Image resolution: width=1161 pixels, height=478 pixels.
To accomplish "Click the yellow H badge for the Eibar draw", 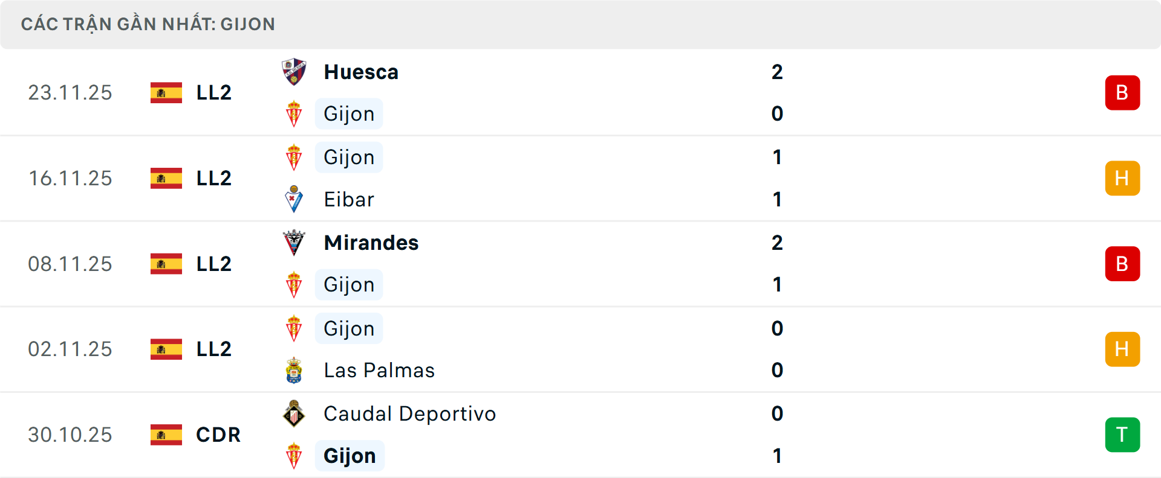I will point(1122,178).
